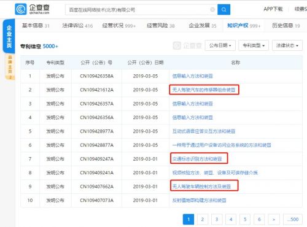The image size is (307, 227).
Task: Click publication number CN109409241A
Action: pyautogui.click(x=96, y=172)
